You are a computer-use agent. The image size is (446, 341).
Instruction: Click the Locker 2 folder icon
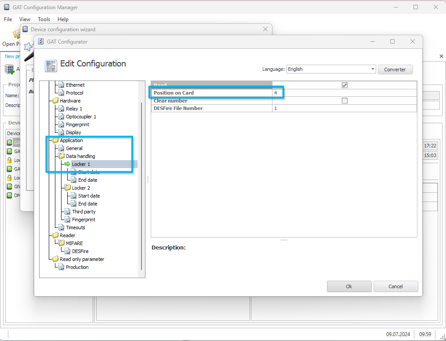pyautogui.click(x=67, y=188)
